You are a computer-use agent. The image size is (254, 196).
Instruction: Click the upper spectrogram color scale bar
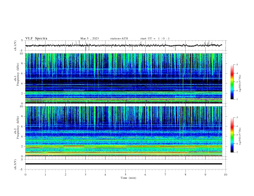coord(232,82)
